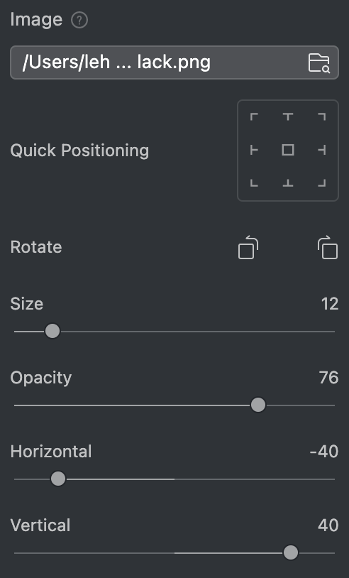Position image at bottom-left corner
The width and height of the screenshot is (349, 578).
254,182
